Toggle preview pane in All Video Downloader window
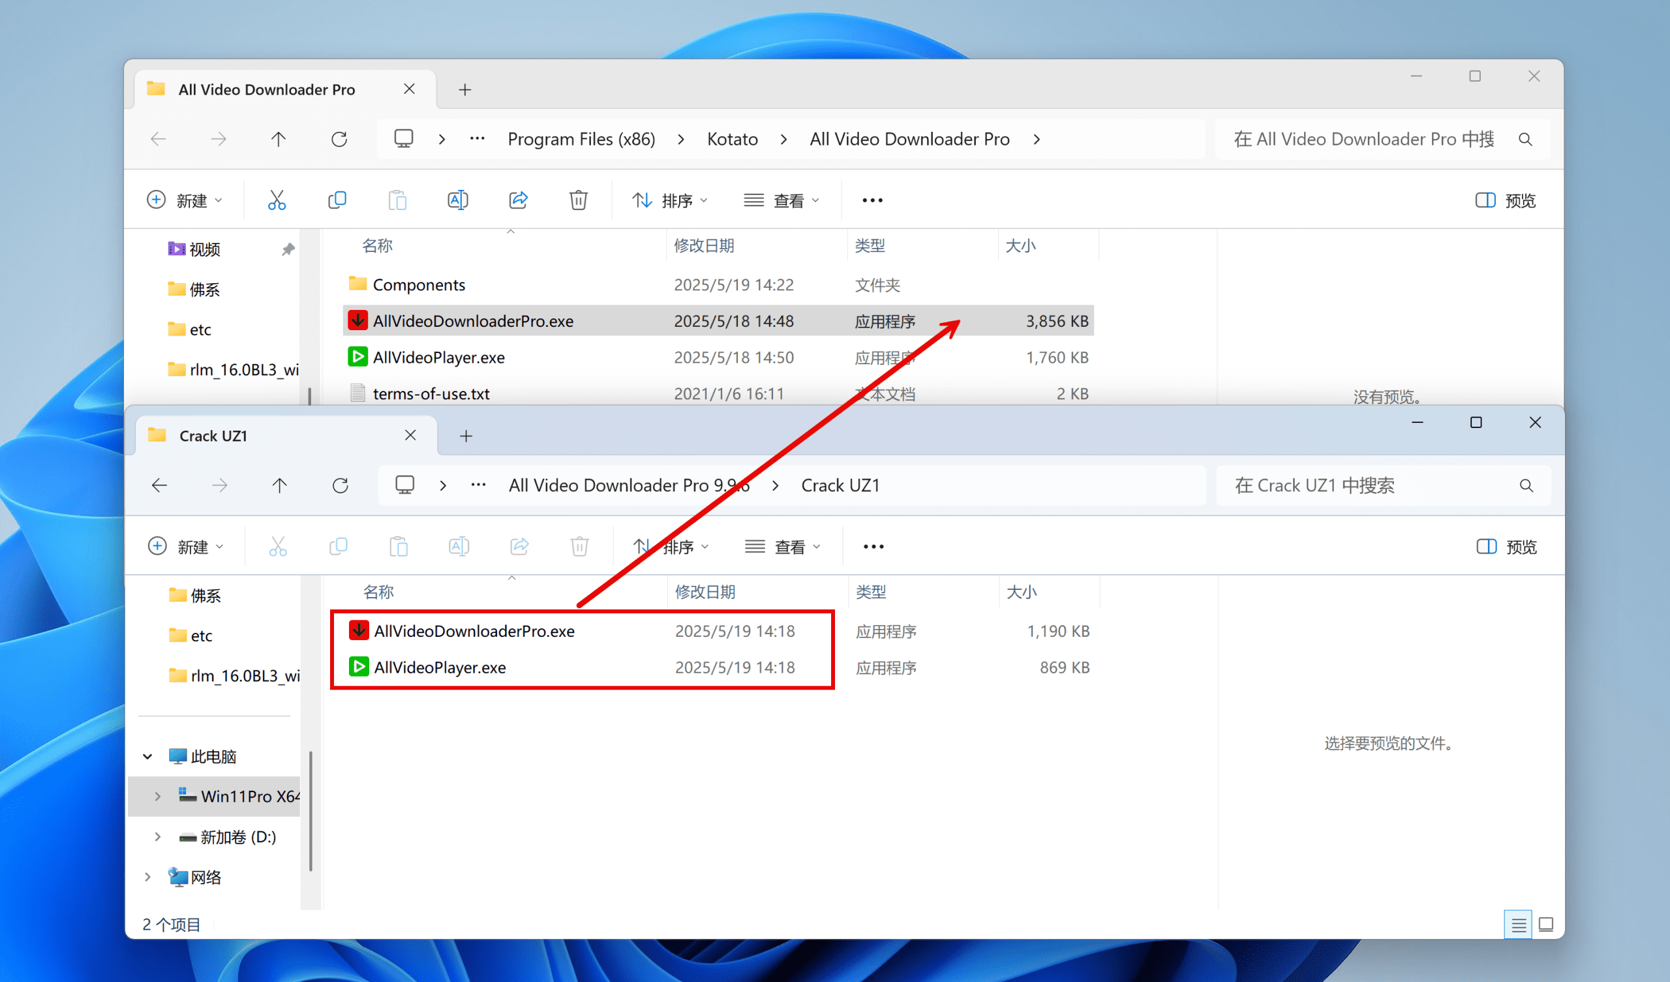The height and width of the screenshot is (982, 1670). (1504, 200)
